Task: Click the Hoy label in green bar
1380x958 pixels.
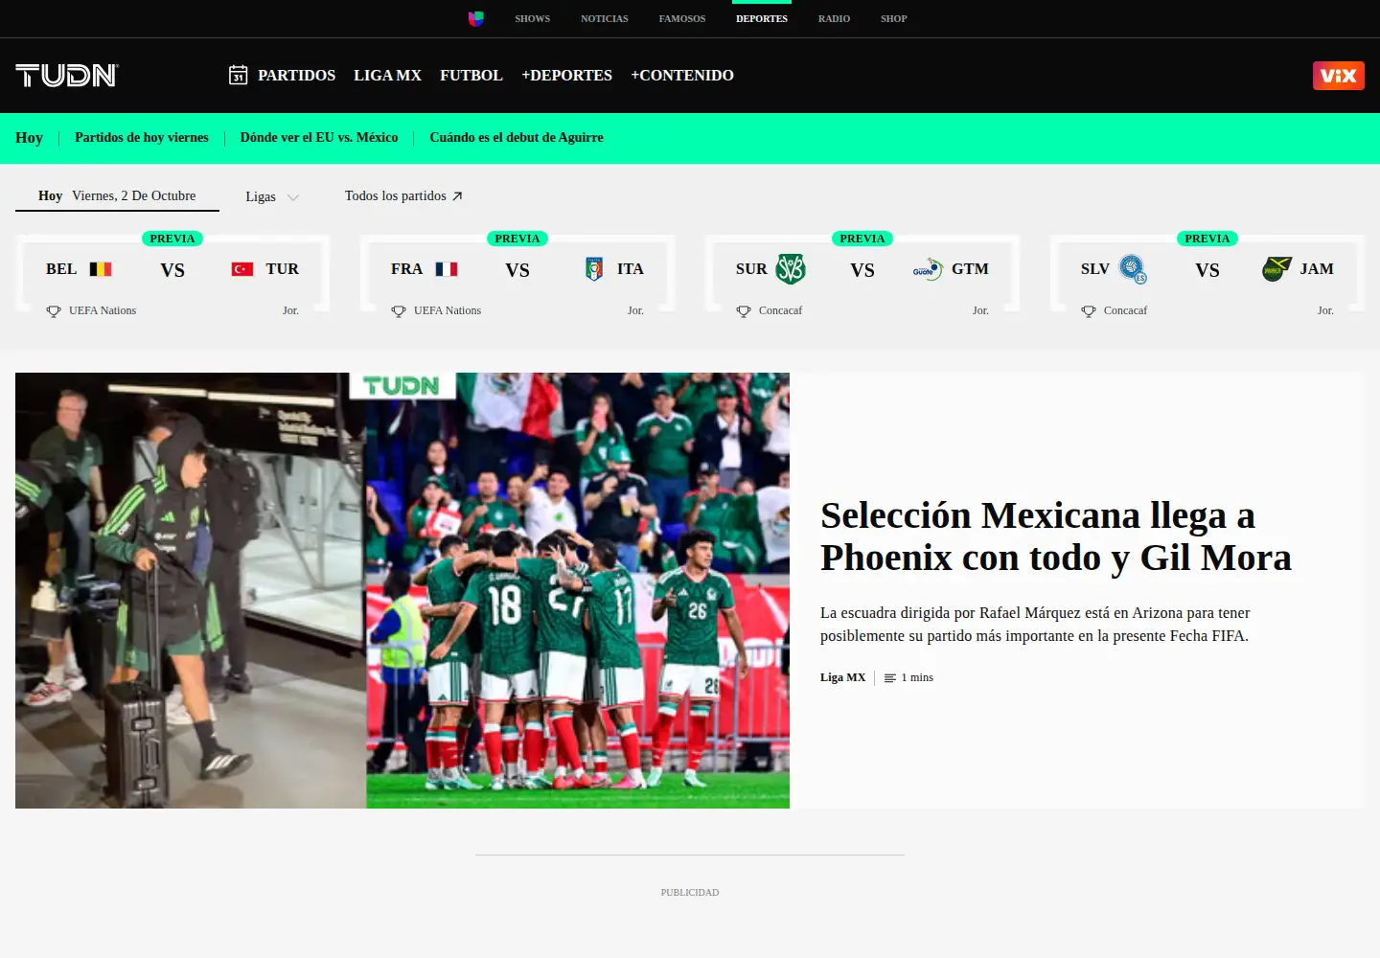Action: (x=29, y=138)
